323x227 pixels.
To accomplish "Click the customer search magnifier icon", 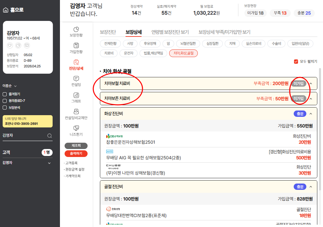I will click(50, 135).
